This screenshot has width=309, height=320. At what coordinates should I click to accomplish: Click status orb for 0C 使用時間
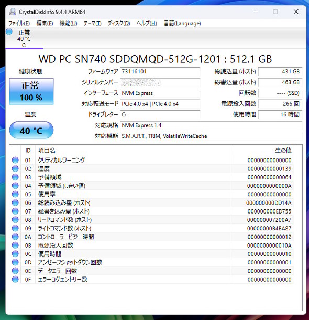[15, 254]
